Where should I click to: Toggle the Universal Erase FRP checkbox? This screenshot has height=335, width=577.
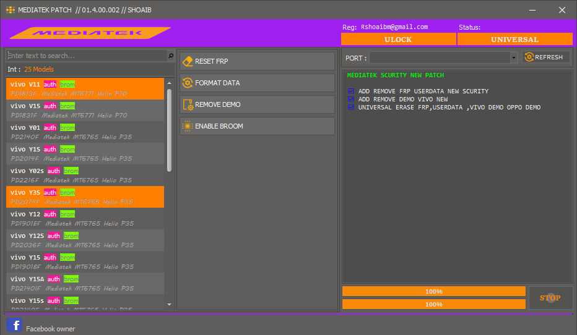[351, 108]
